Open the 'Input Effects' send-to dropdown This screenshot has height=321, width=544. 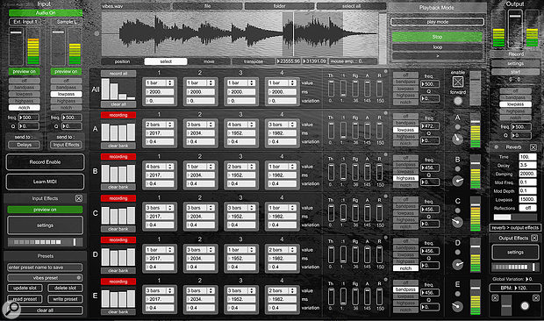tap(67, 145)
